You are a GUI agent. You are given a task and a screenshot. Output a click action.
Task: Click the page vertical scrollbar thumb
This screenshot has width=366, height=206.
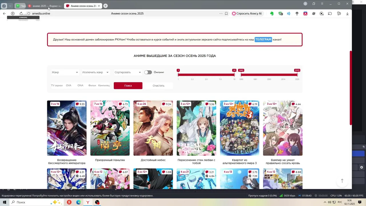351,88
